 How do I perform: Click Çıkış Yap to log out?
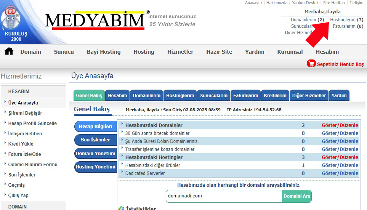pos(18,196)
